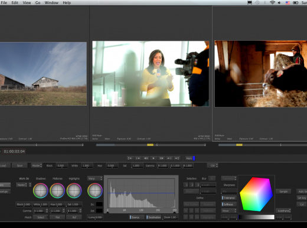Screen dimensions: 307x228
Task: Click the Sample button
Action: (283, 191)
